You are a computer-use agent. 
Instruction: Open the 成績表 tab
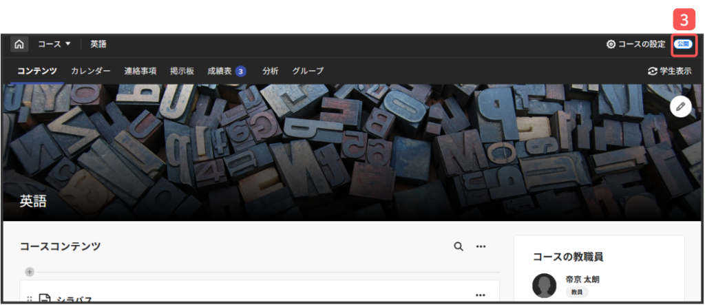coord(220,71)
